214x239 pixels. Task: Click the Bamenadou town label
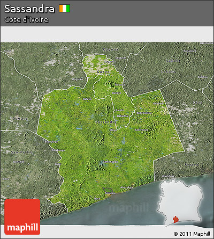click(110, 162)
